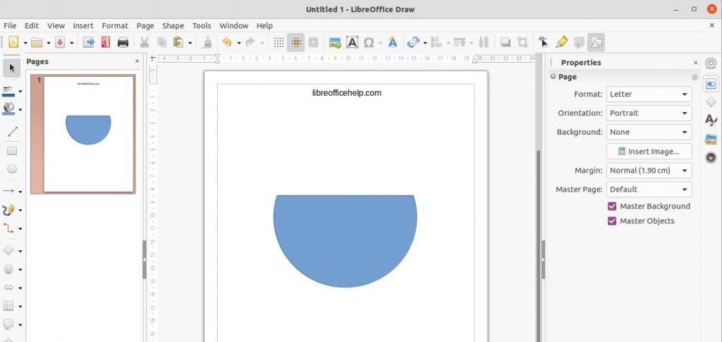Click the Undo arrow icon

[226, 42]
